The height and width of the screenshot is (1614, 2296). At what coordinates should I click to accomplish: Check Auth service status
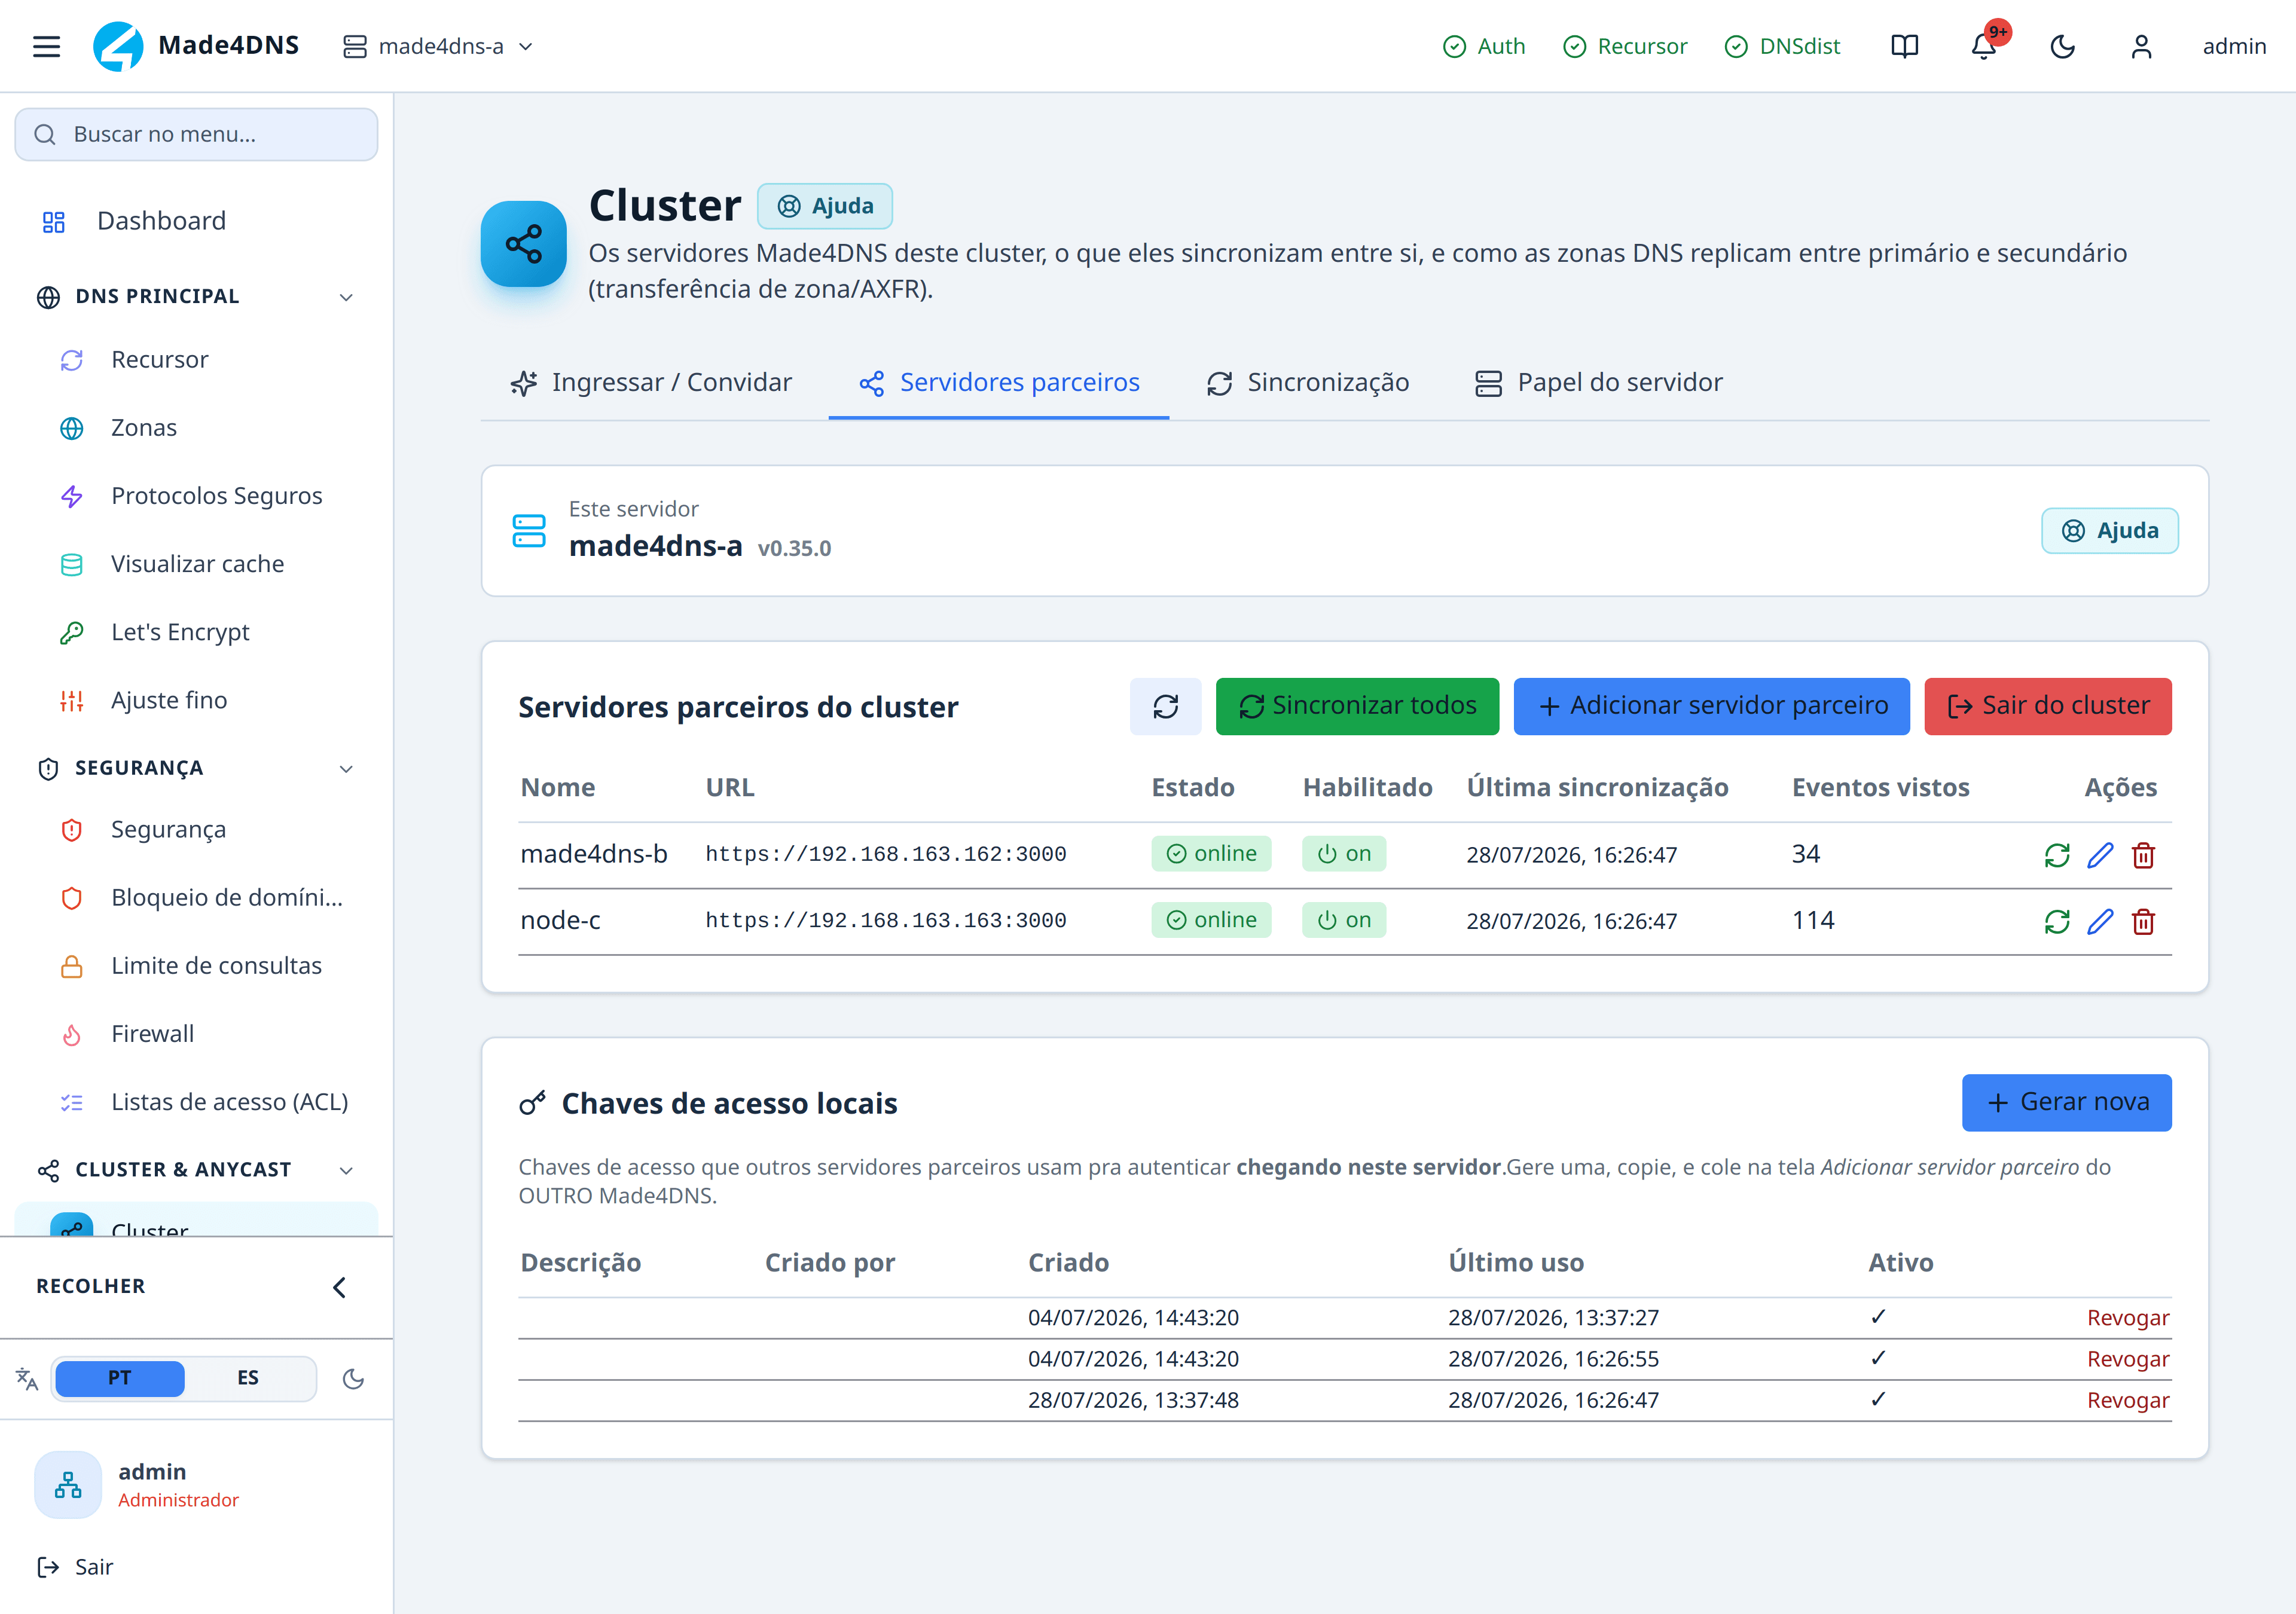(x=1484, y=46)
